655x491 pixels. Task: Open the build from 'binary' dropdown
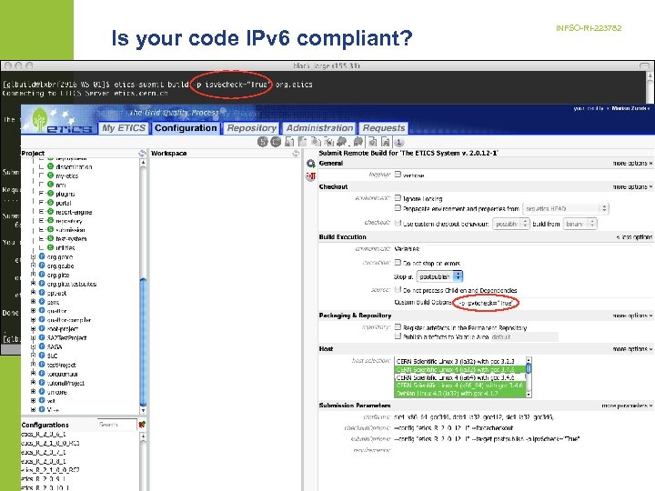tap(579, 224)
